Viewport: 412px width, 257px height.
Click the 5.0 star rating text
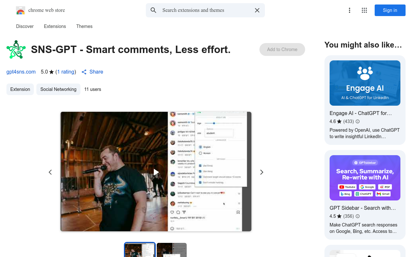coord(47,72)
